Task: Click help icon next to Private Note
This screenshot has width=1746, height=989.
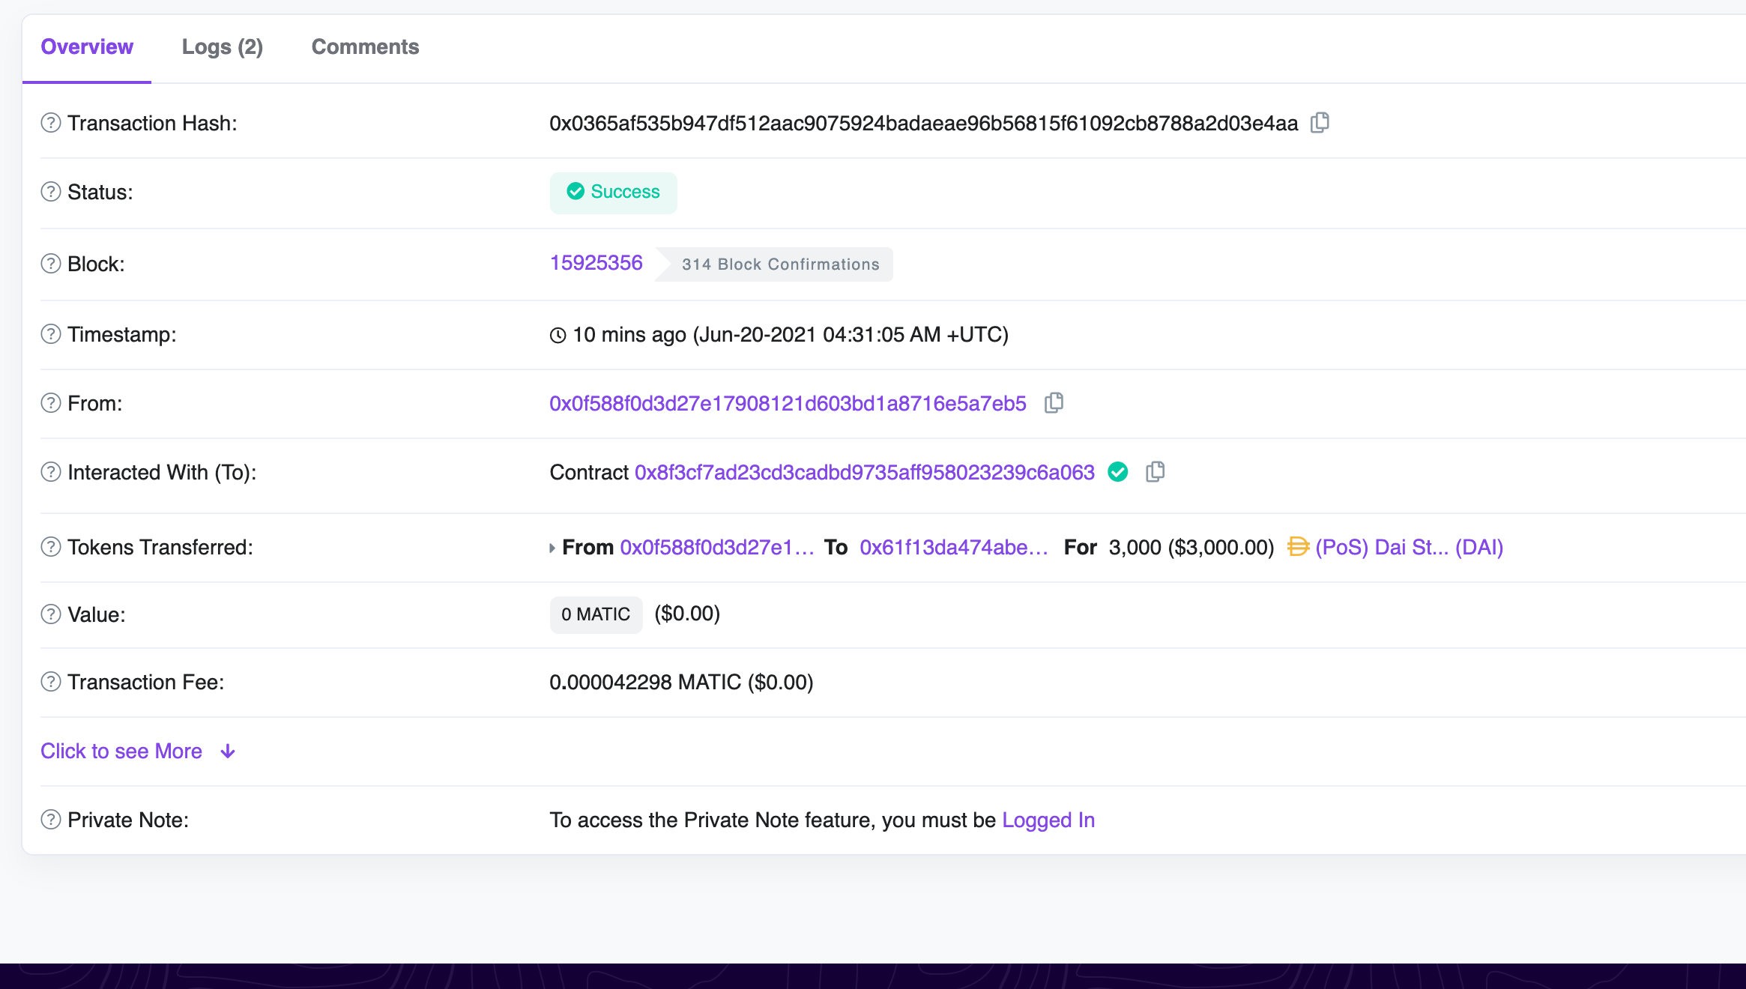Action: tap(51, 820)
